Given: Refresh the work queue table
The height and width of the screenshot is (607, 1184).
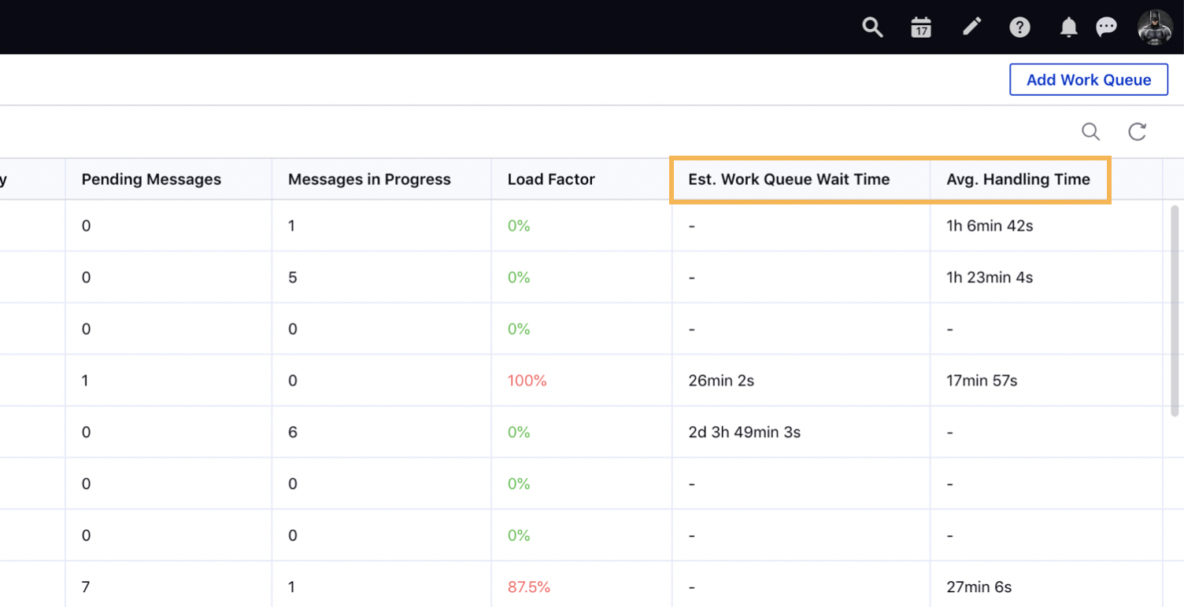Looking at the screenshot, I should (x=1137, y=131).
